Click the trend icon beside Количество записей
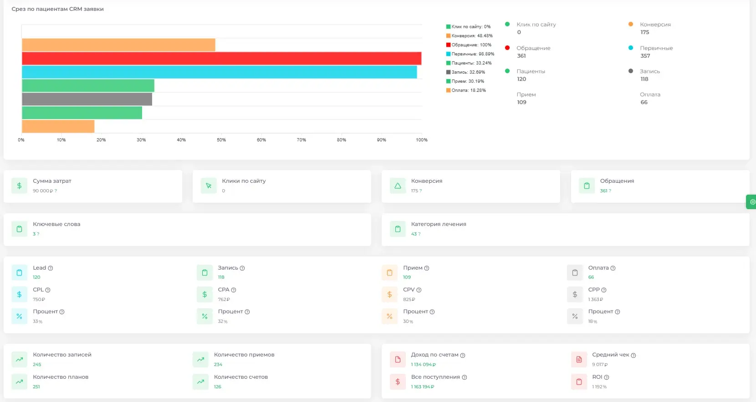This screenshot has height=402, width=756. tap(19, 359)
